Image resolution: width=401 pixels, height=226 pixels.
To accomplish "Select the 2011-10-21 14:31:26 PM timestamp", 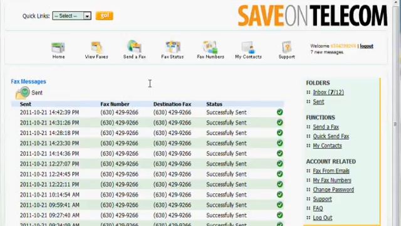I will pos(49,123).
